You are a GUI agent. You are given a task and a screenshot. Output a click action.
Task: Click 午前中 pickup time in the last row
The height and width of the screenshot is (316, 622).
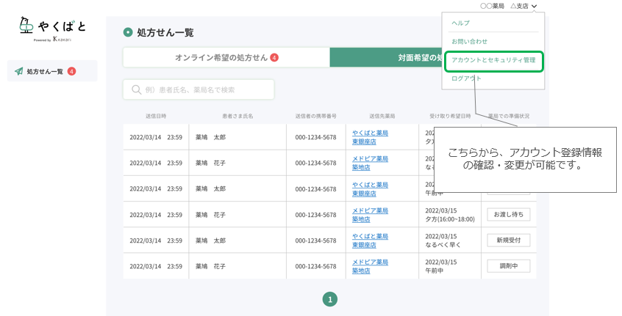tap(435, 271)
